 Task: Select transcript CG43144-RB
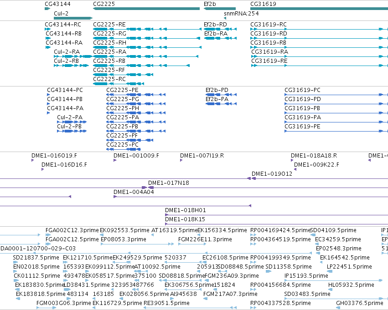click(63, 34)
